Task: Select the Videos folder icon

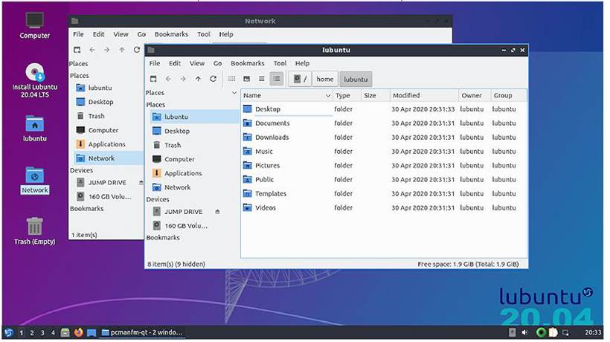Action: pyautogui.click(x=248, y=207)
